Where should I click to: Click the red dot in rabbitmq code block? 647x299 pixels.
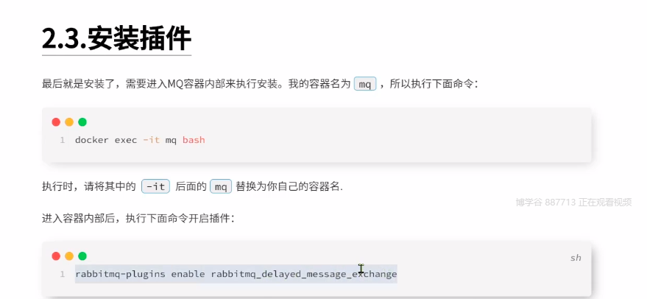(x=56, y=256)
